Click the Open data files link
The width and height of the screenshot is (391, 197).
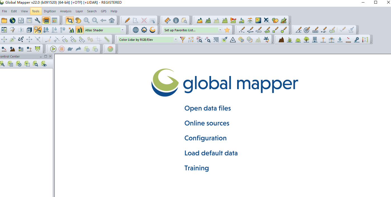[207, 108]
